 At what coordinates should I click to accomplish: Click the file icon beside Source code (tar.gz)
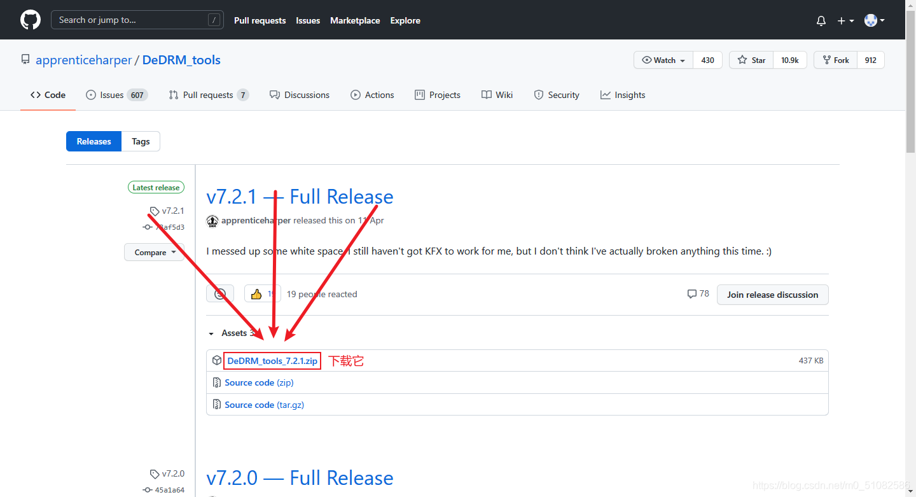pos(217,405)
